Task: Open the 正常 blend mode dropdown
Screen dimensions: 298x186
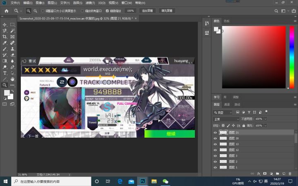Action: (x=226, y=119)
